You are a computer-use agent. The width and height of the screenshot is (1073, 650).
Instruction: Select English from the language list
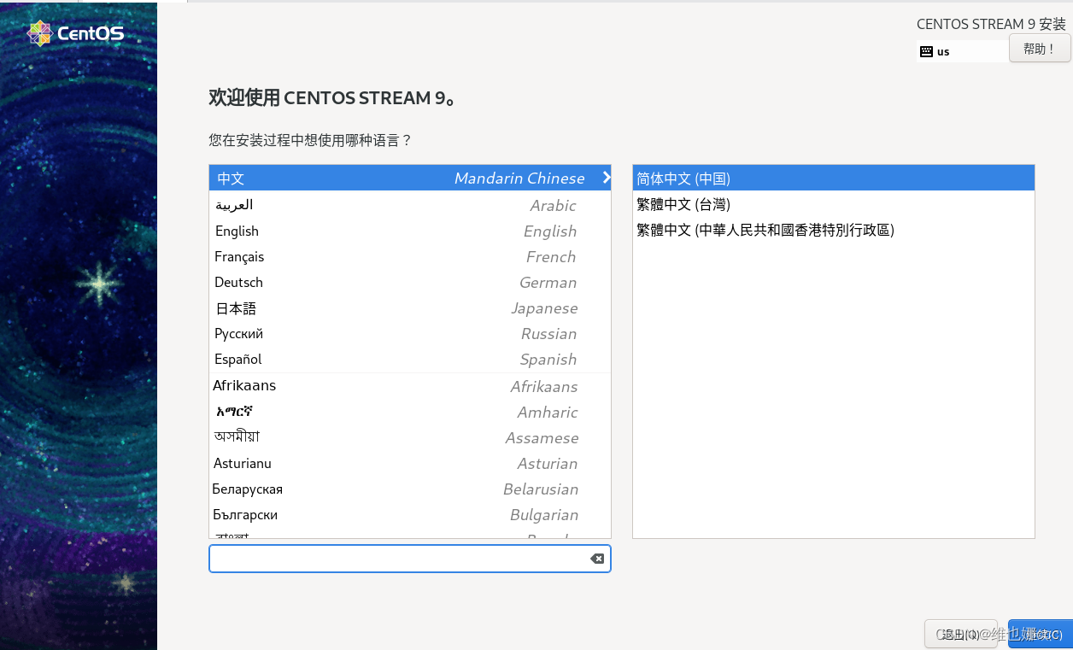[x=342, y=231]
